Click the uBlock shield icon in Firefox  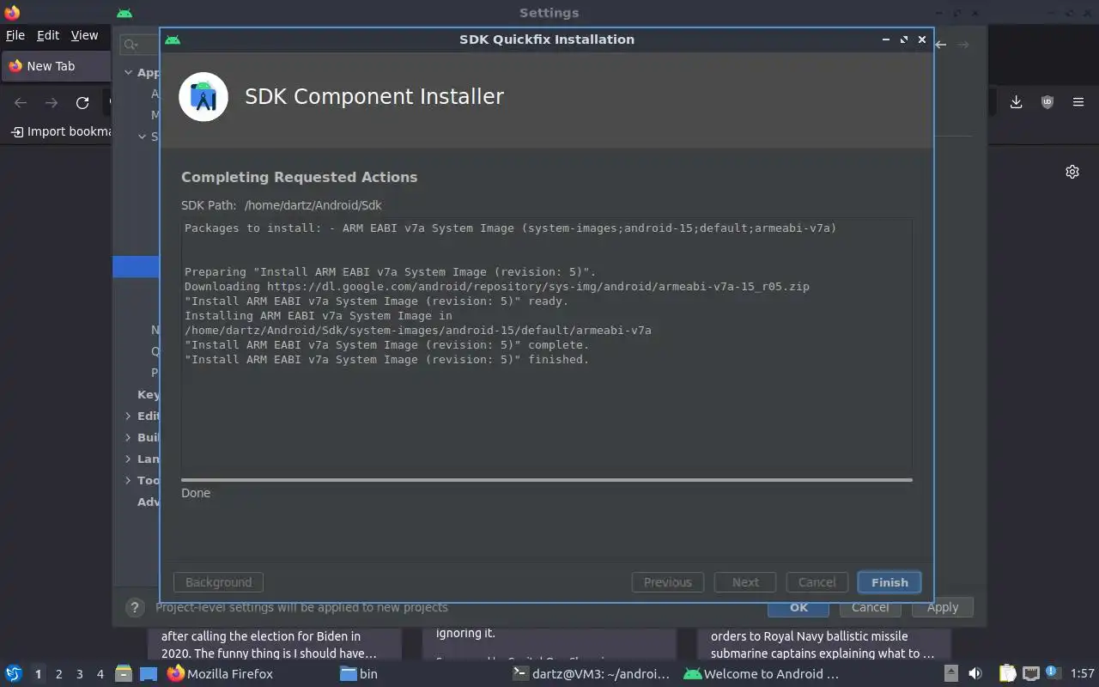click(1047, 102)
